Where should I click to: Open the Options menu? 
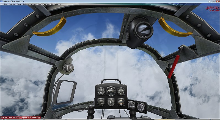26,4
